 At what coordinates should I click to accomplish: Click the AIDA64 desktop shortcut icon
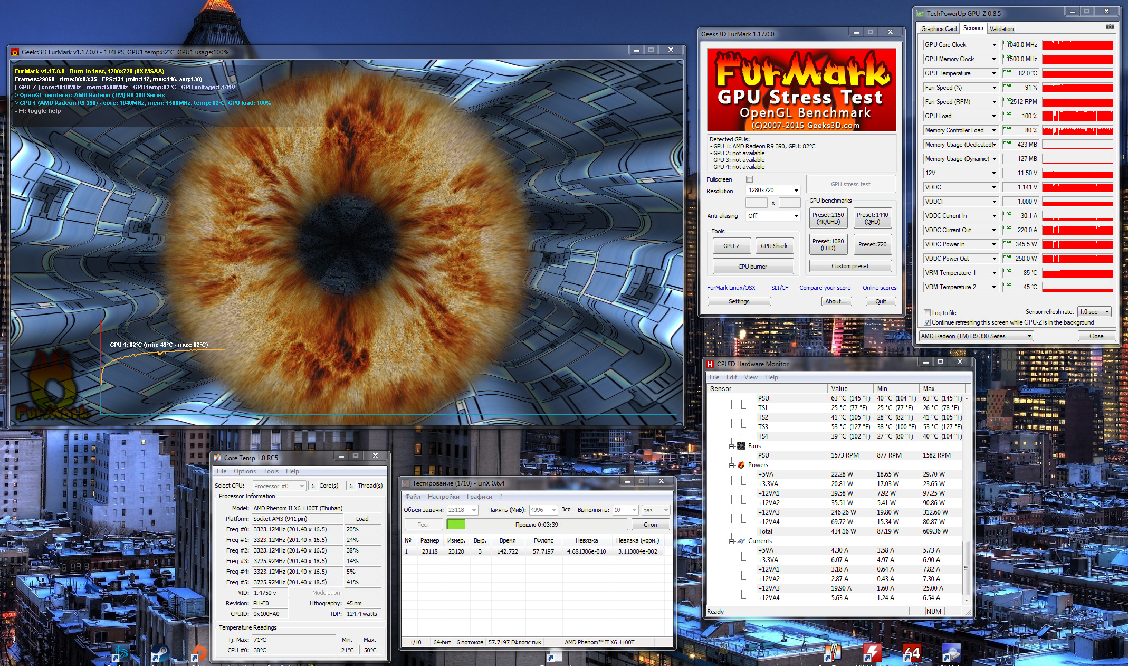(x=912, y=653)
